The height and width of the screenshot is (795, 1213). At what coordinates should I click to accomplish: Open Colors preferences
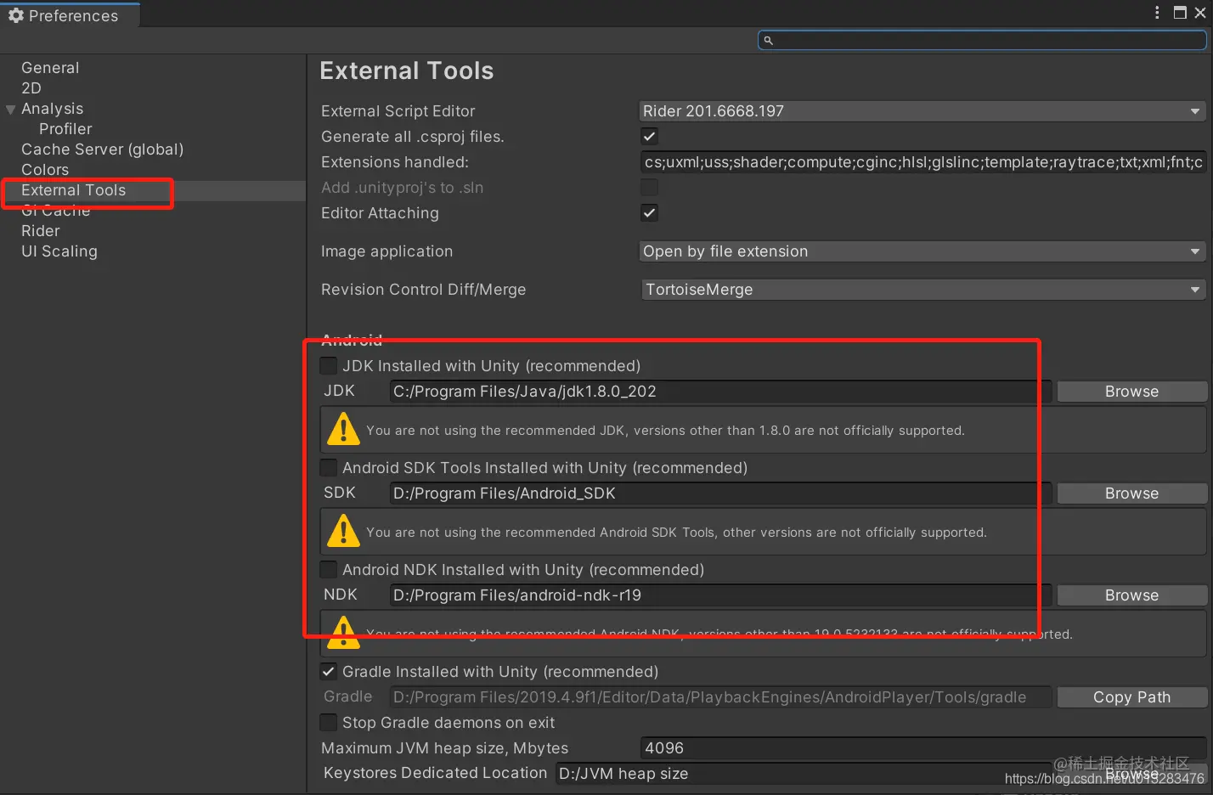point(45,170)
